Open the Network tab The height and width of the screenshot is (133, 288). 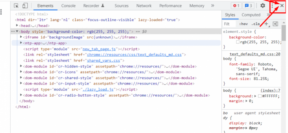(144, 6)
